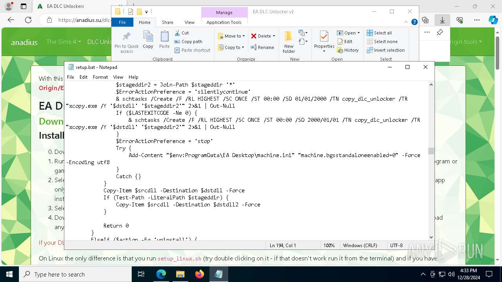Click Rename in Organize group
502x282 pixels.
(262, 47)
